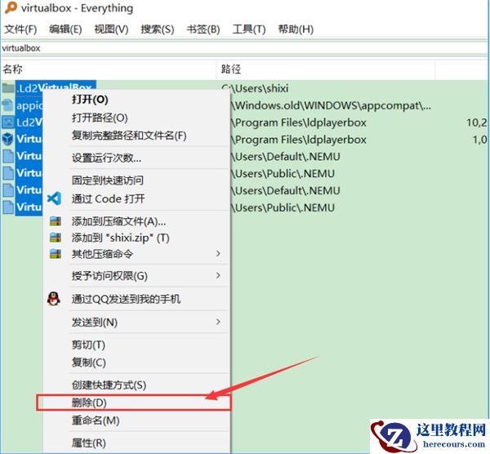Open the 文件(F) menu
Image resolution: width=490 pixels, height=454 pixels.
20,29
